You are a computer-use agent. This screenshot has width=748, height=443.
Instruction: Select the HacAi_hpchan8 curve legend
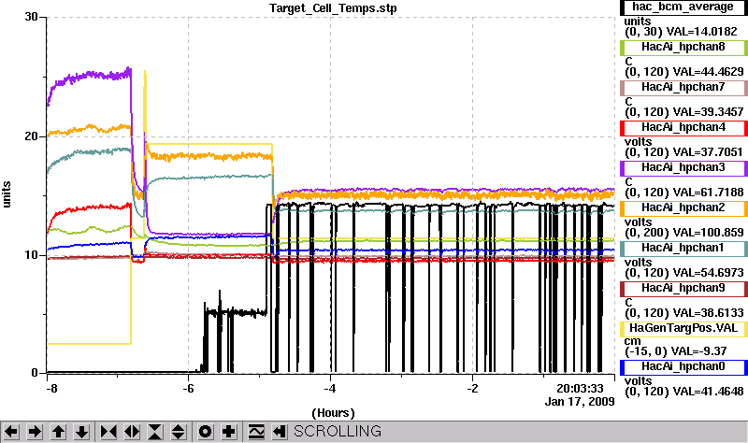[x=683, y=48]
